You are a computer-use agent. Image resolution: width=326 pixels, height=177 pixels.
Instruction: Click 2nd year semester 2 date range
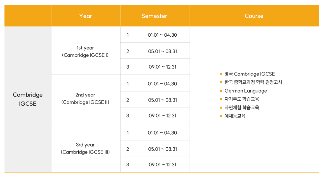coord(162,100)
